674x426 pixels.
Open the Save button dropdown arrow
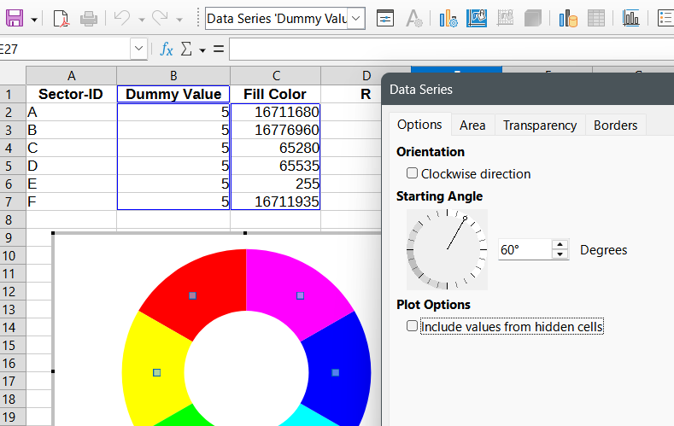pos(33,18)
